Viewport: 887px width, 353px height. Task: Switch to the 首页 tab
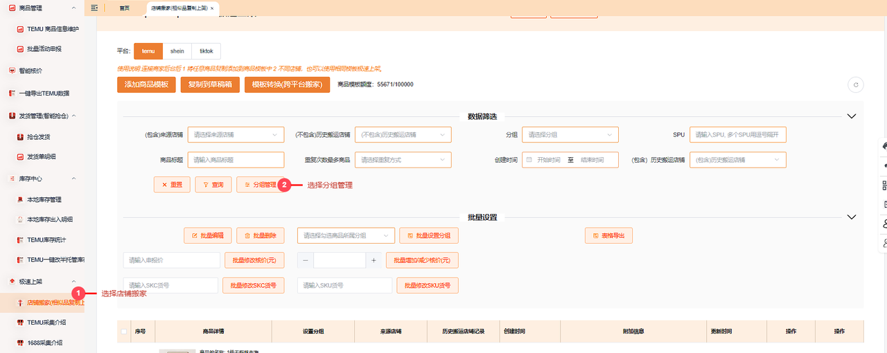coord(125,8)
